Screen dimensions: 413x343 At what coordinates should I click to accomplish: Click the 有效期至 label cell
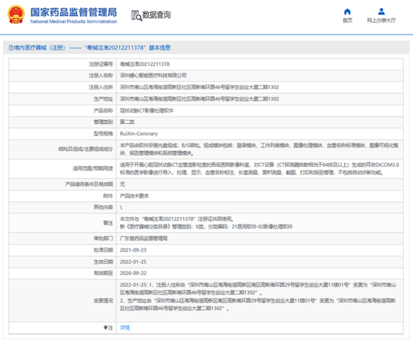(62, 273)
